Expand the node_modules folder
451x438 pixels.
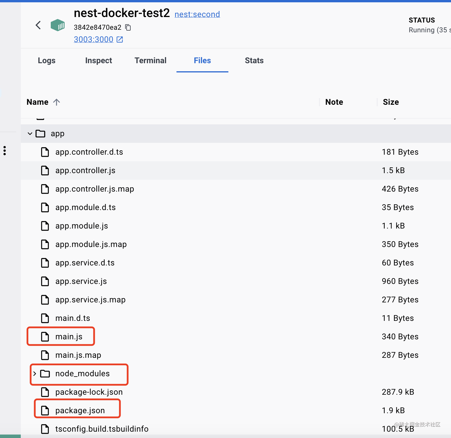point(35,374)
